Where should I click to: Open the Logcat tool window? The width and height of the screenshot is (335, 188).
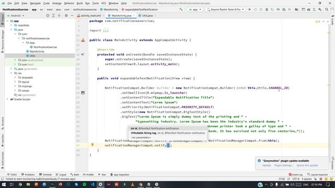click(61, 174)
